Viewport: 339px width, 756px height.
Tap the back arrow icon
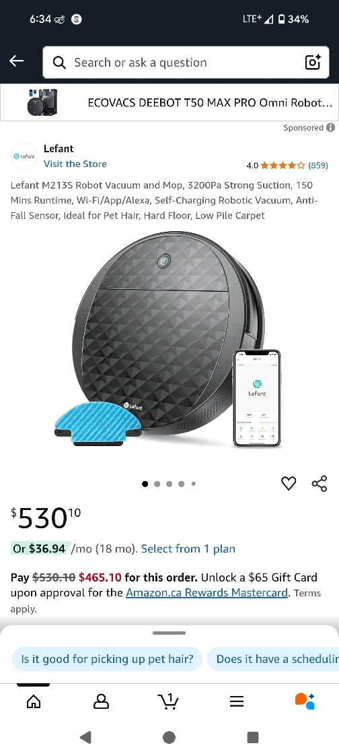[16, 61]
